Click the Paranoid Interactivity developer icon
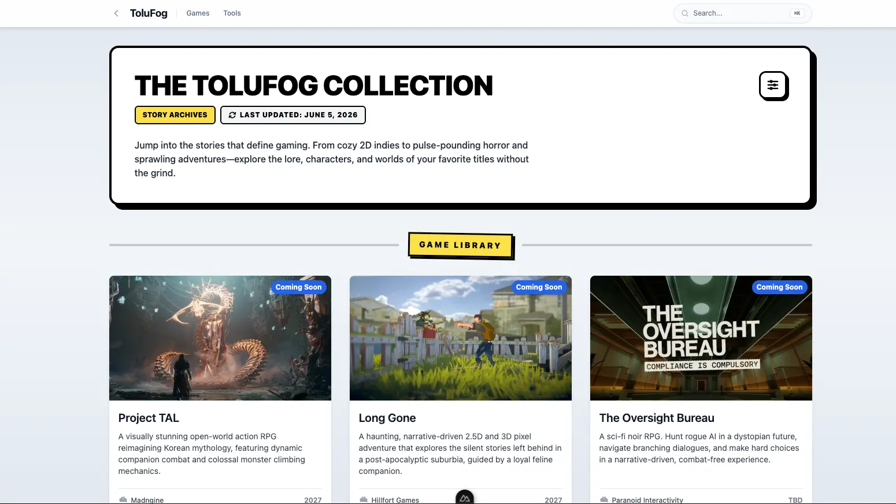This screenshot has width=896, height=504. (x=604, y=500)
